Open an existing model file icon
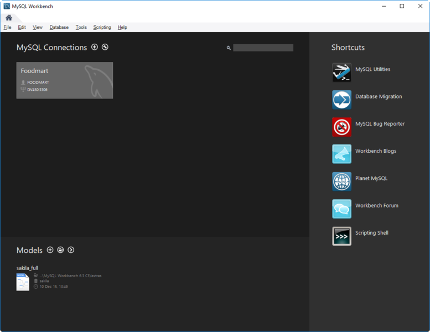The image size is (430, 332). tap(60, 250)
